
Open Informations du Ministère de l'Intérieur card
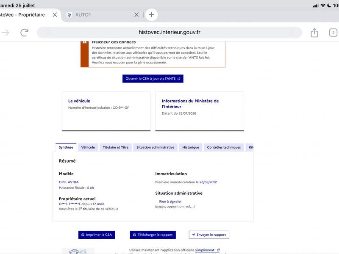pos(200,111)
